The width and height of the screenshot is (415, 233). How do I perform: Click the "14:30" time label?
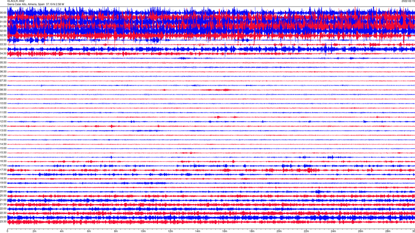tap(3, 144)
